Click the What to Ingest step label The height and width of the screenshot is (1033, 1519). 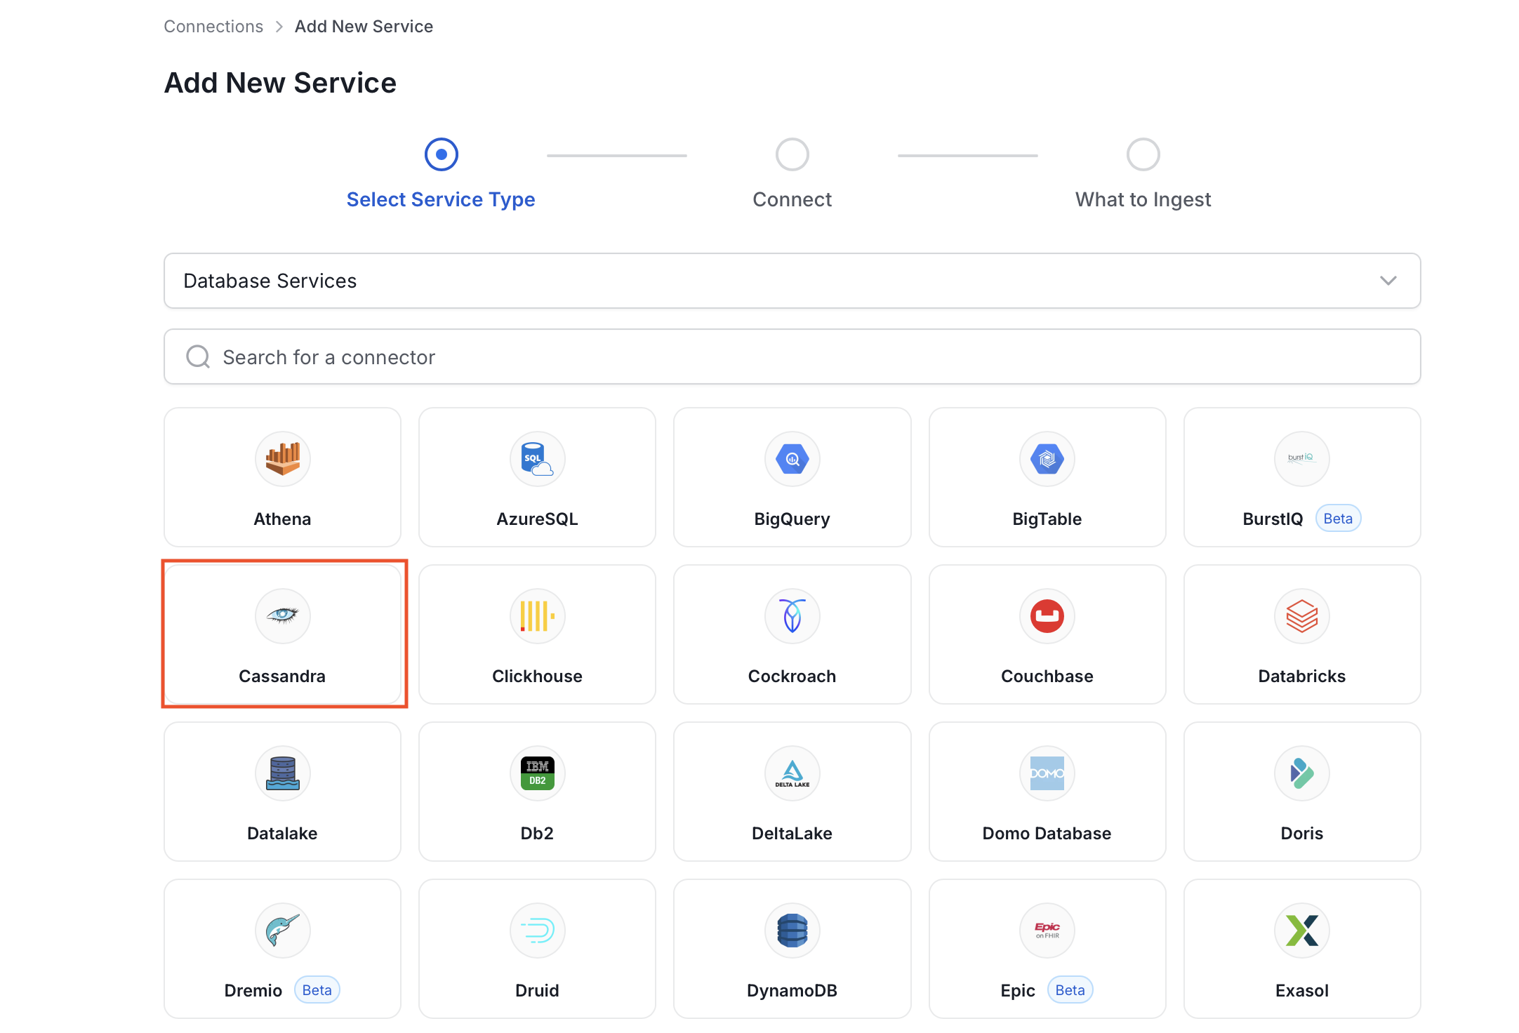[x=1143, y=199]
